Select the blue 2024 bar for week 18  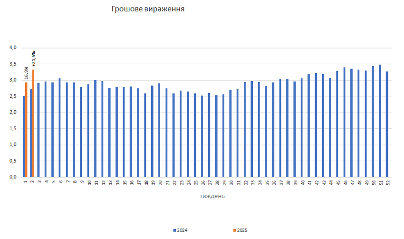tap(145, 135)
